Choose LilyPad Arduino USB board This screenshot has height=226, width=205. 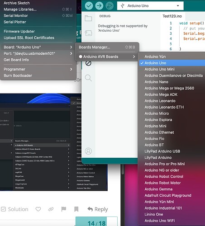172,151
